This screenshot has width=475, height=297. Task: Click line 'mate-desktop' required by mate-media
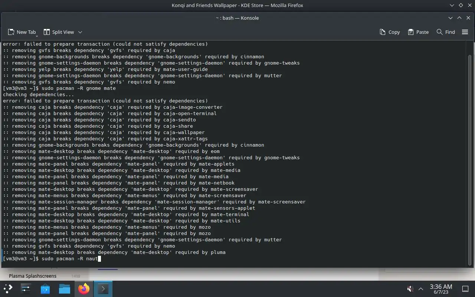click(x=122, y=170)
